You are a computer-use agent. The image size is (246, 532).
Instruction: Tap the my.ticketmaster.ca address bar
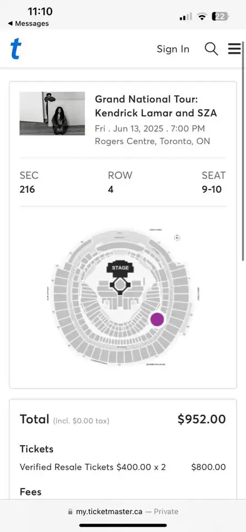click(123, 511)
